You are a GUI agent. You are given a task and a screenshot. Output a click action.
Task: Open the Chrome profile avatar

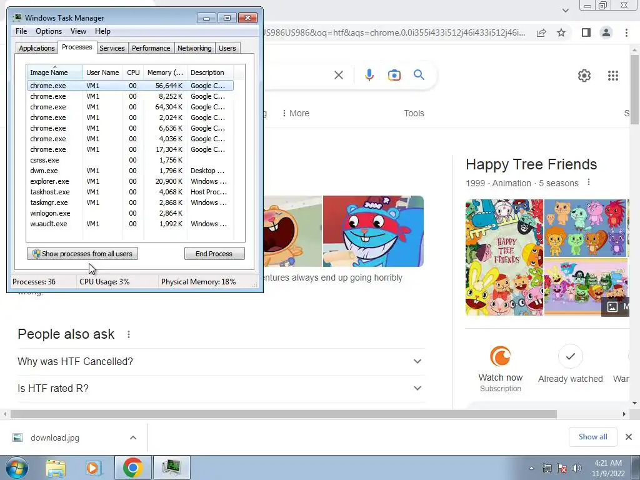[x=606, y=32]
